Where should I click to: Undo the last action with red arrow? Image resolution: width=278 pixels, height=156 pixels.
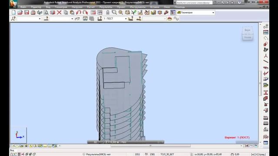pos(79,13)
